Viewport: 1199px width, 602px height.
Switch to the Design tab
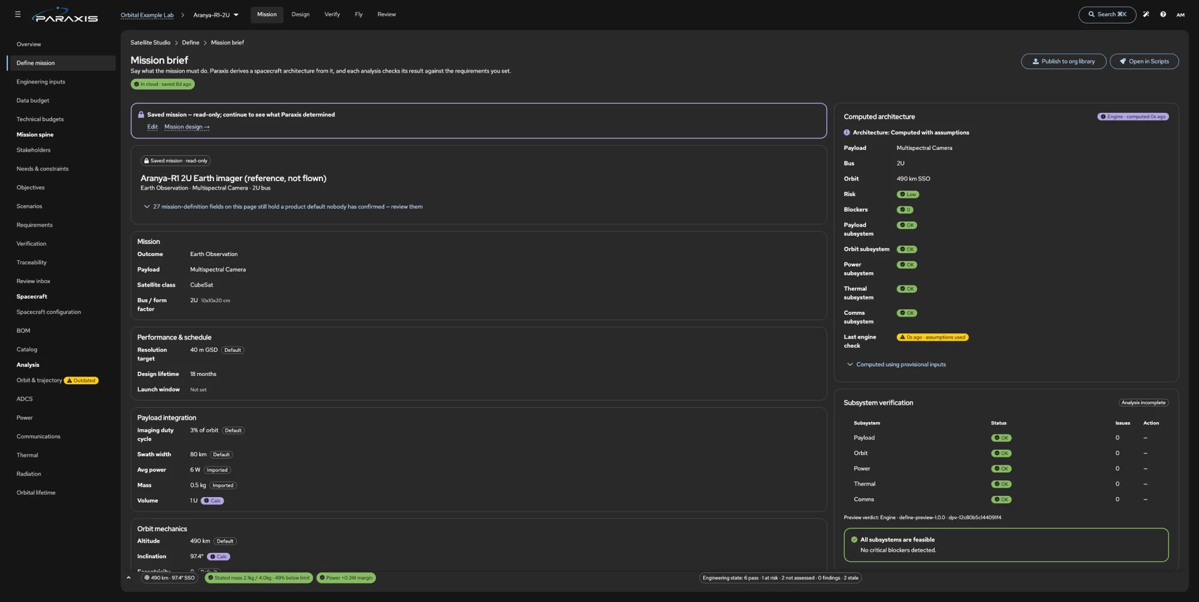pyautogui.click(x=300, y=14)
